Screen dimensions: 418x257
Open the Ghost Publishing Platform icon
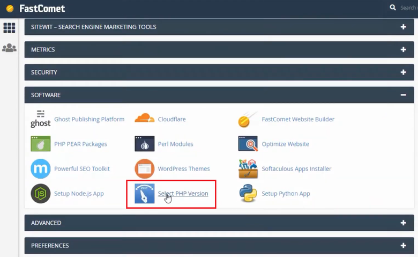pyautogui.click(x=40, y=119)
